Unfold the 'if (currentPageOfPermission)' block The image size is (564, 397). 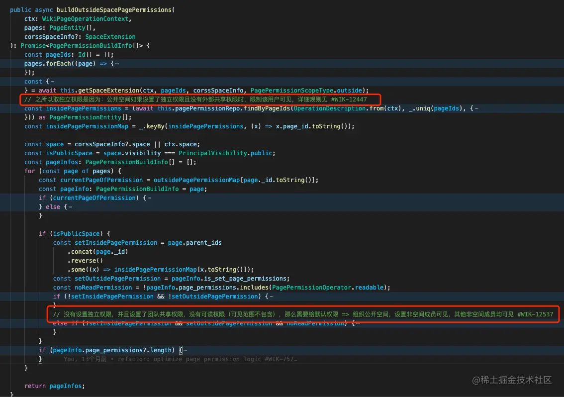[x=149, y=198]
